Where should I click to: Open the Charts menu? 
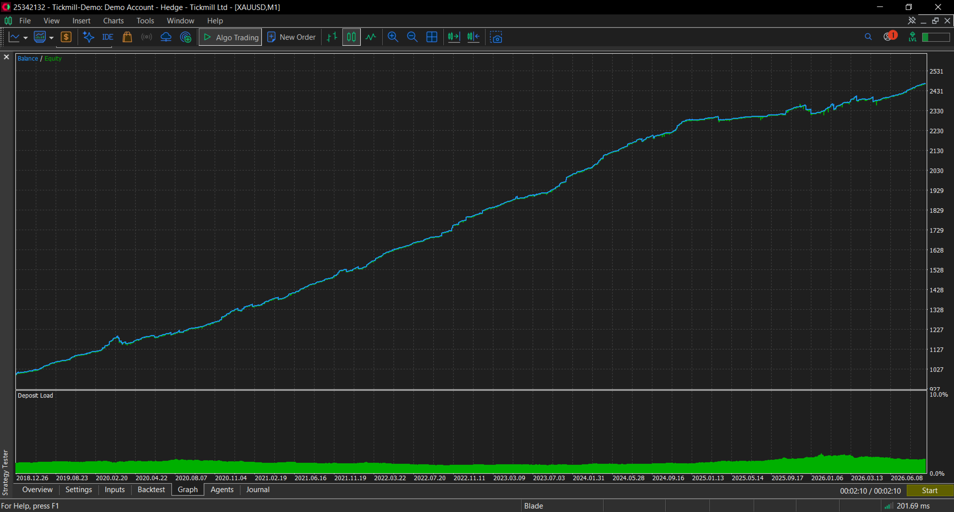(113, 21)
